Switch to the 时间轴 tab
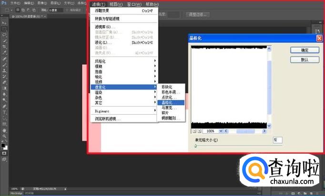This screenshot has height=196, width=325. 30,193
